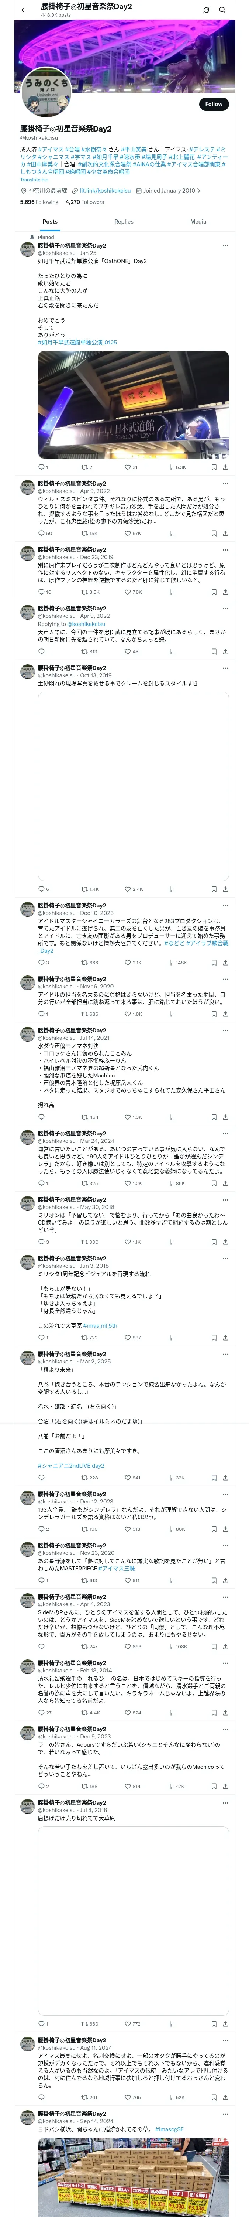Image resolution: width=249 pixels, height=2217 pixels.
Task: Open the search icon in the profile header
Action: pyautogui.click(x=222, y=10)
